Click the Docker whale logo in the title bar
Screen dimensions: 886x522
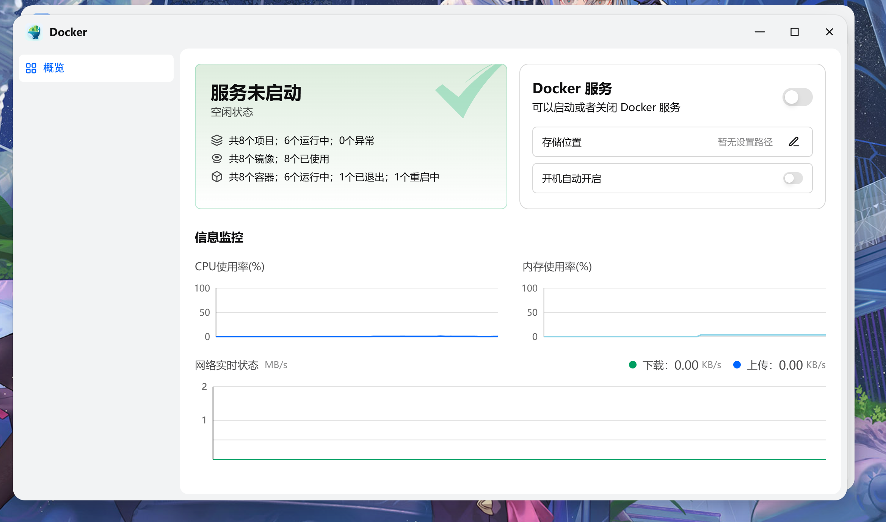coord(34,32)
